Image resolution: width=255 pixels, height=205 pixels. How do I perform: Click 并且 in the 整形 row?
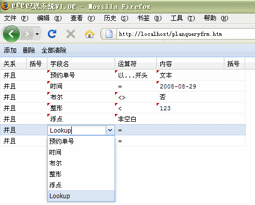(10, 108)
